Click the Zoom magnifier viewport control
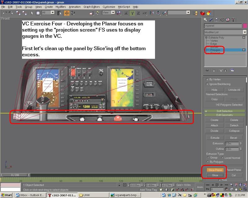Image resolution: width=248 pixels, height=198 pixels. tap(231, 185)
